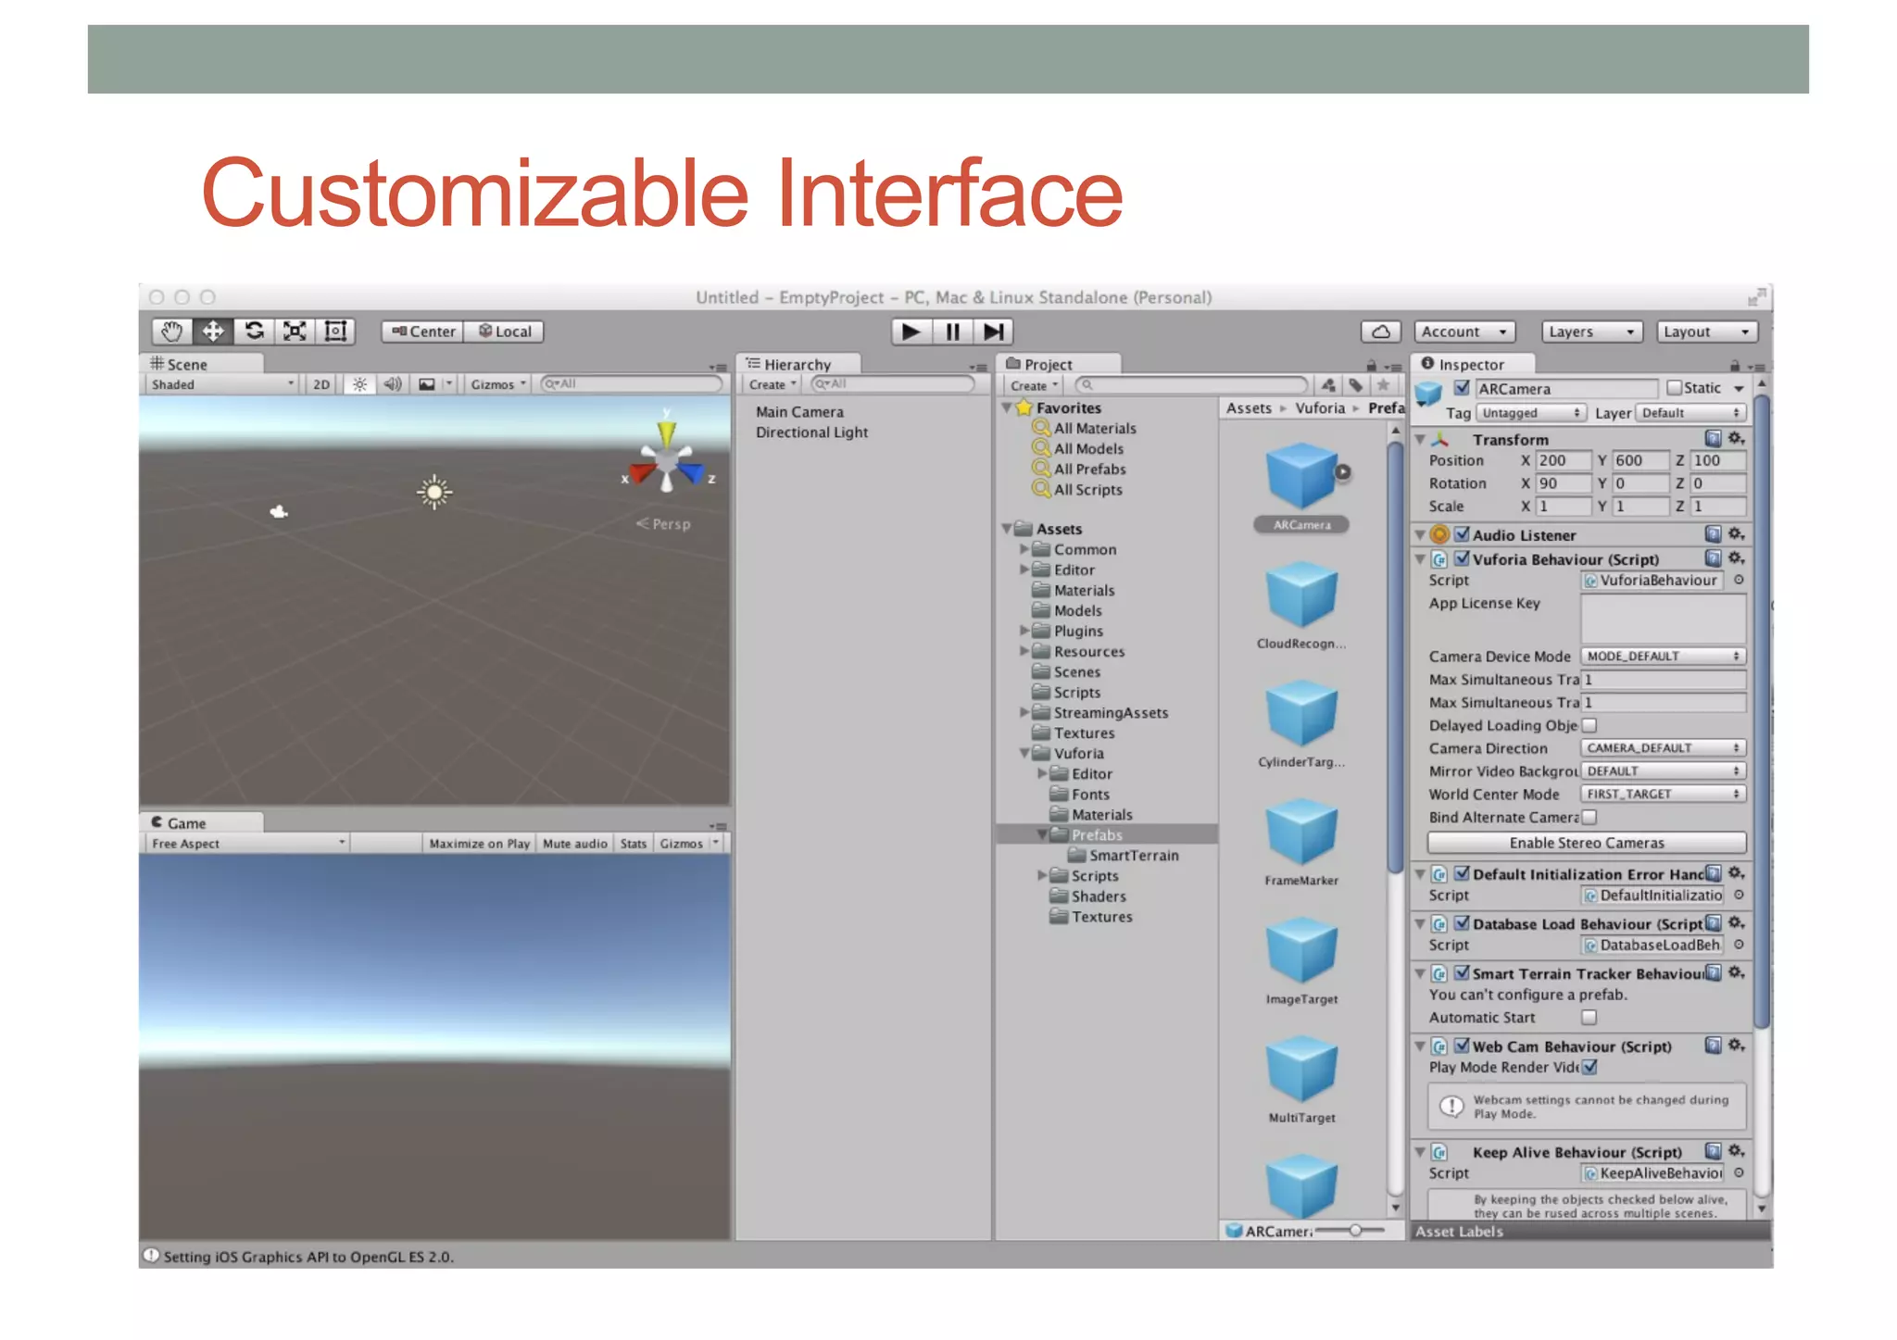Select the Project tab

coord(1059,364)
